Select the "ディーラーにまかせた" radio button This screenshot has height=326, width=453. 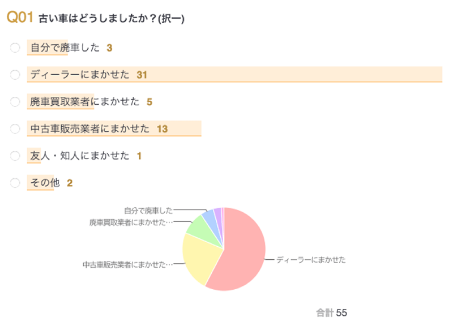tap(15, 75)
